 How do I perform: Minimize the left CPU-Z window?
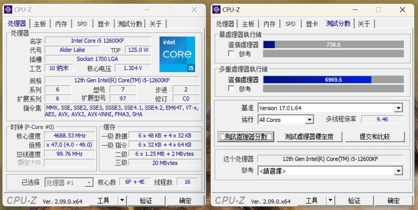pyautogui.click(x=147, y=10)
